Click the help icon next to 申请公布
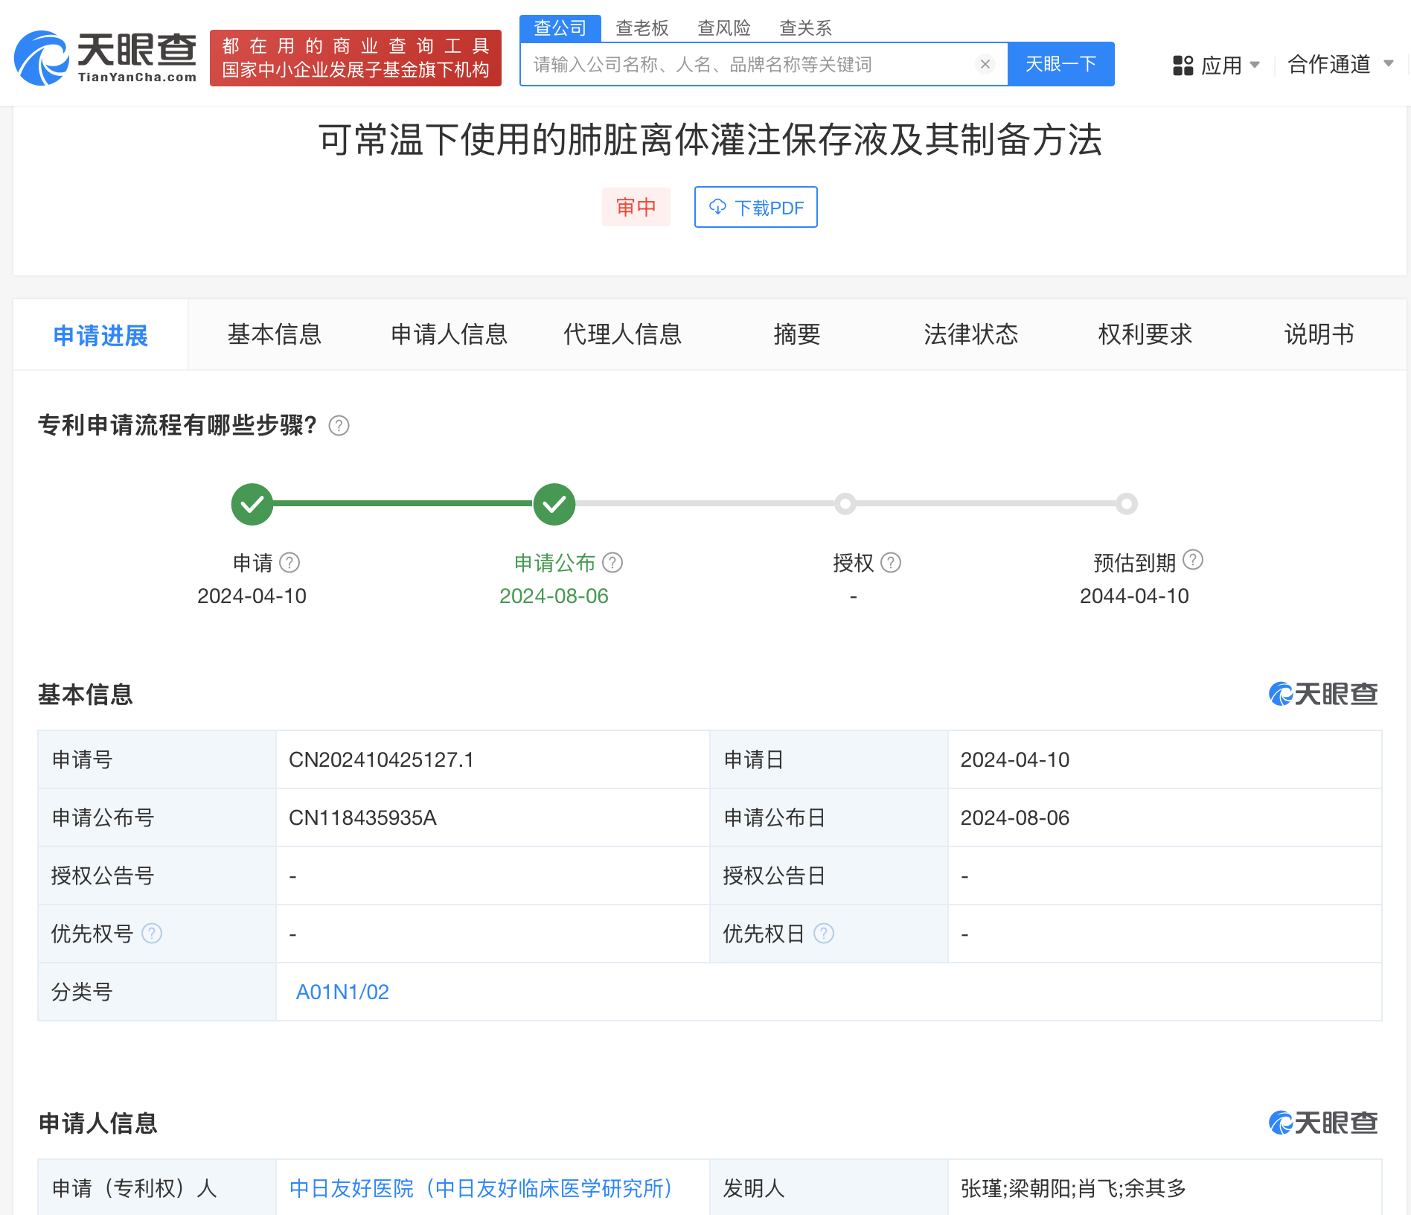The height and width of the screenshot is (1215, 1411). click(x=612, y=563)
